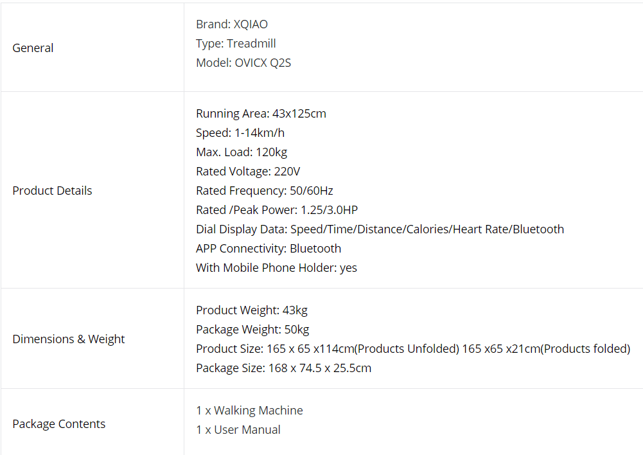Click Package Size: 168 x 74.5 line
The width and height of the screenshot is (643, 455).
284,368
